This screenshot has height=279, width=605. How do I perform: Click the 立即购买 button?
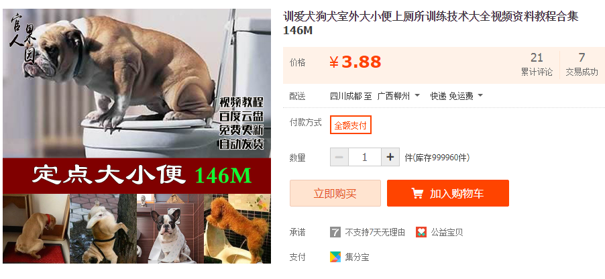[x=335, y=193]
